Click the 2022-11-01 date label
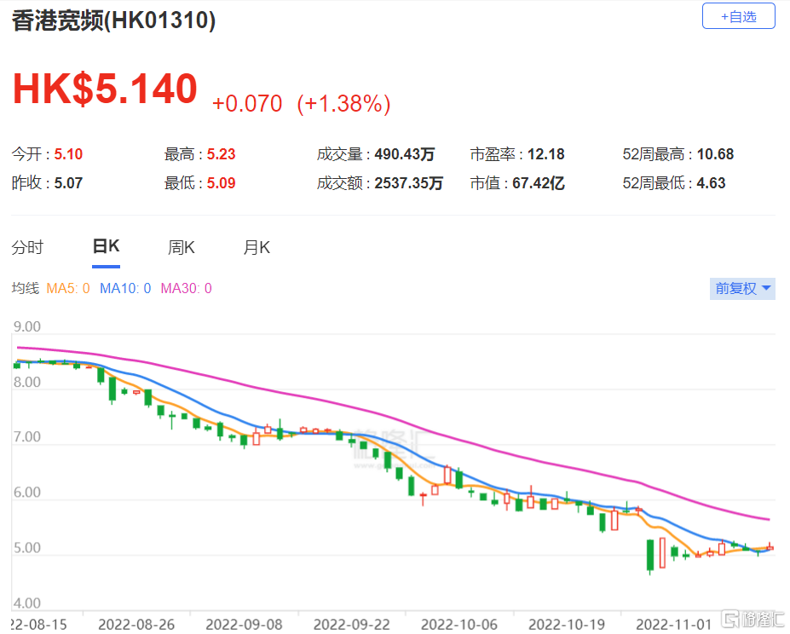This screenshot has width=790, height=634. pos(673,625)
